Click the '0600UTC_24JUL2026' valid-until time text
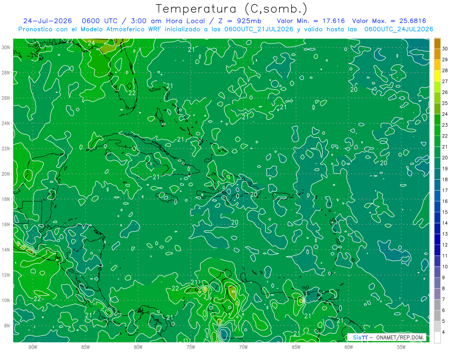This screenshot has width=455, height=352. [x=399, y=29]
